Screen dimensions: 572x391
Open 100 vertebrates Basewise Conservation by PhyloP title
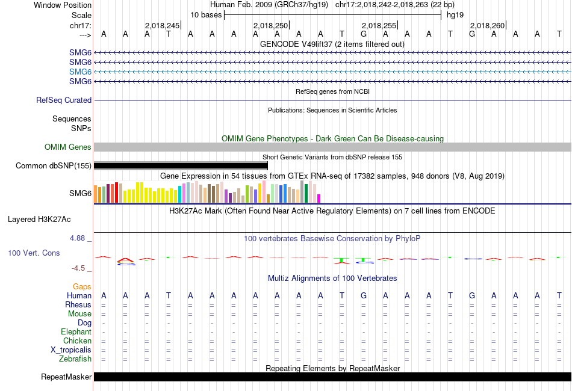point(332,239)
